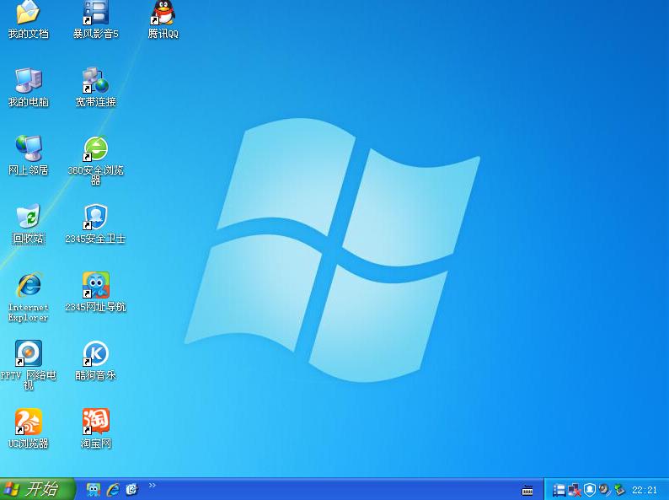Screen dimensions: 669x500
Task: Click the 开始 start button
Action: (38, 489)
